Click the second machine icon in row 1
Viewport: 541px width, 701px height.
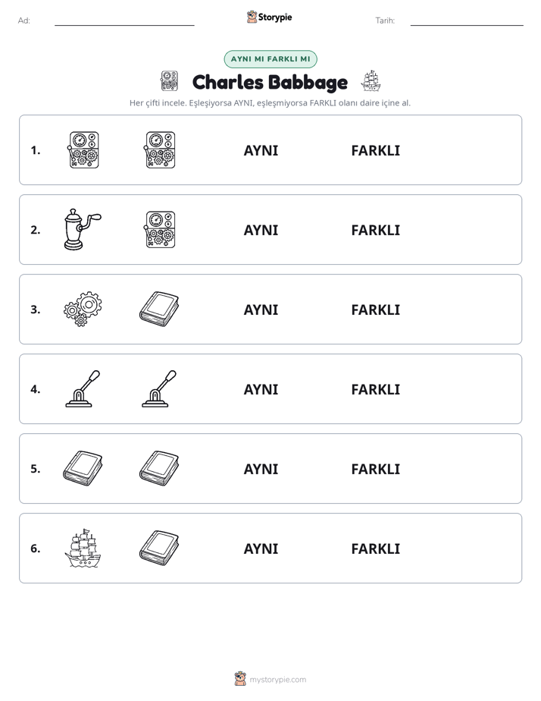tap(160, 149)
